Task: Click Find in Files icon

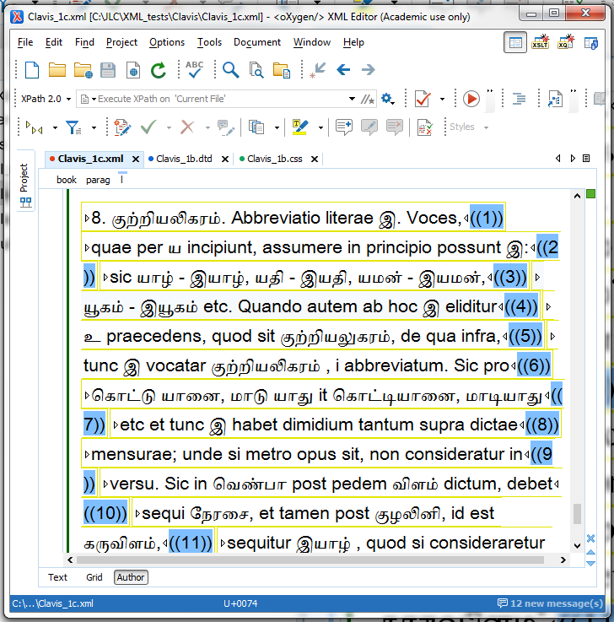Action: pyautogui.click(x=256, y=70)
